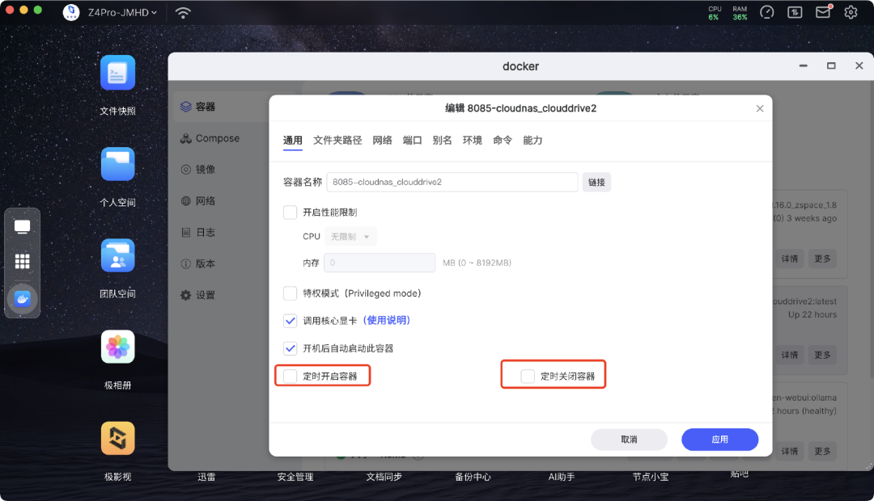Image resolution: width=874 pixels, height=501 pixels.
Task: Click the docker whale icon in side dock
Action: pos(23,299)
